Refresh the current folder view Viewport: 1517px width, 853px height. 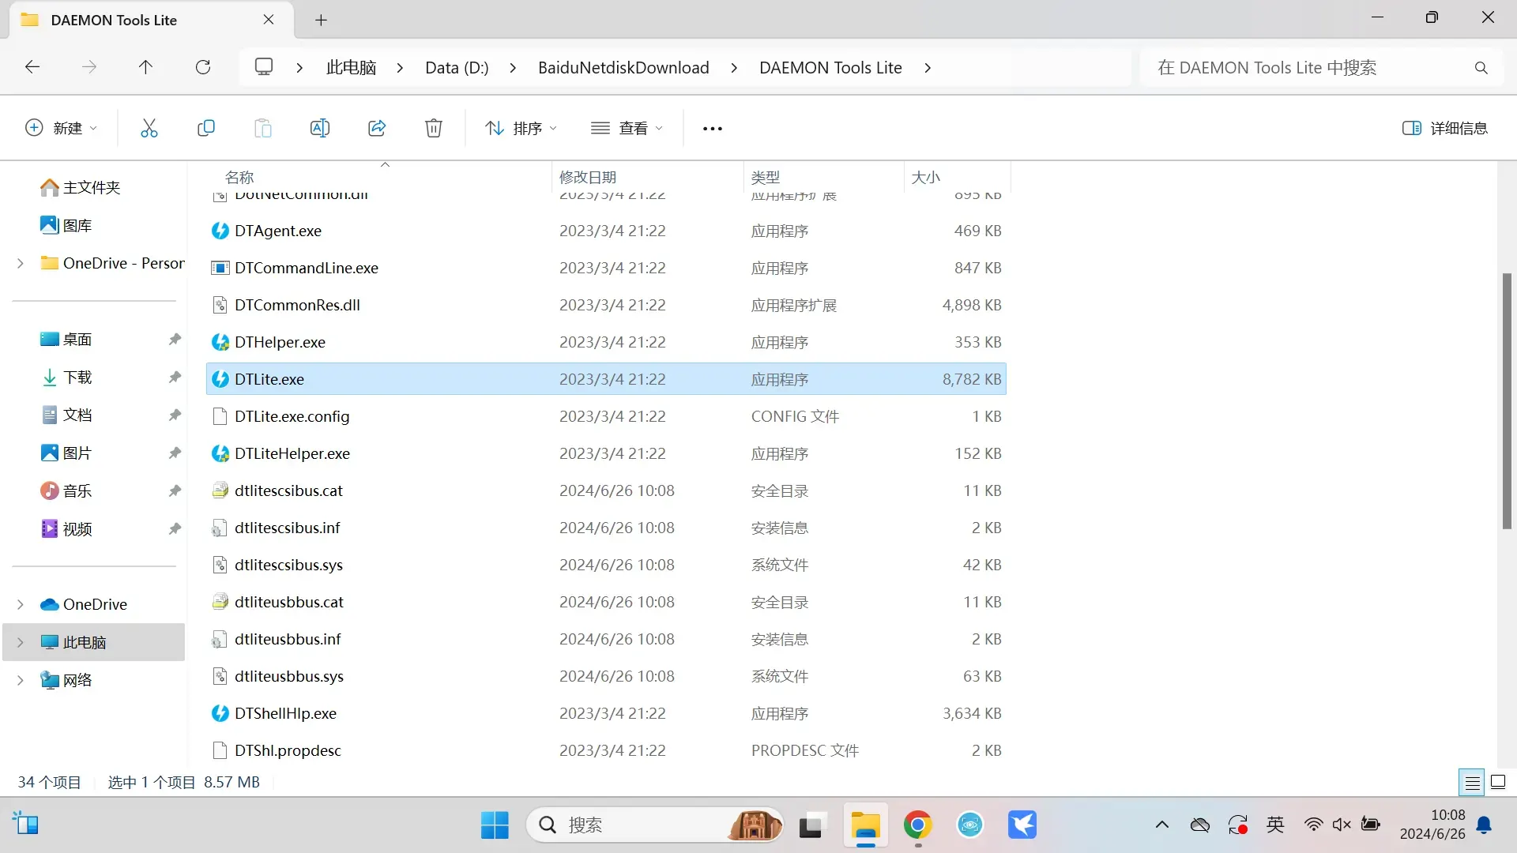[x=203, y=67]
